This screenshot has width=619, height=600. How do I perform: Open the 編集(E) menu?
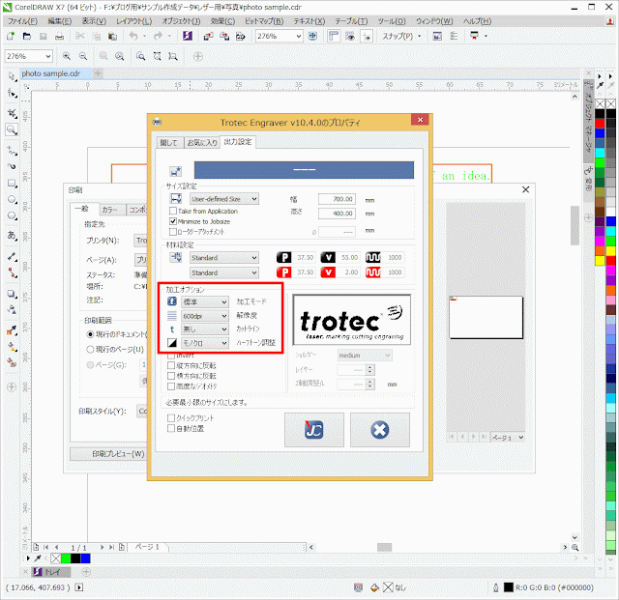[60, 21]
